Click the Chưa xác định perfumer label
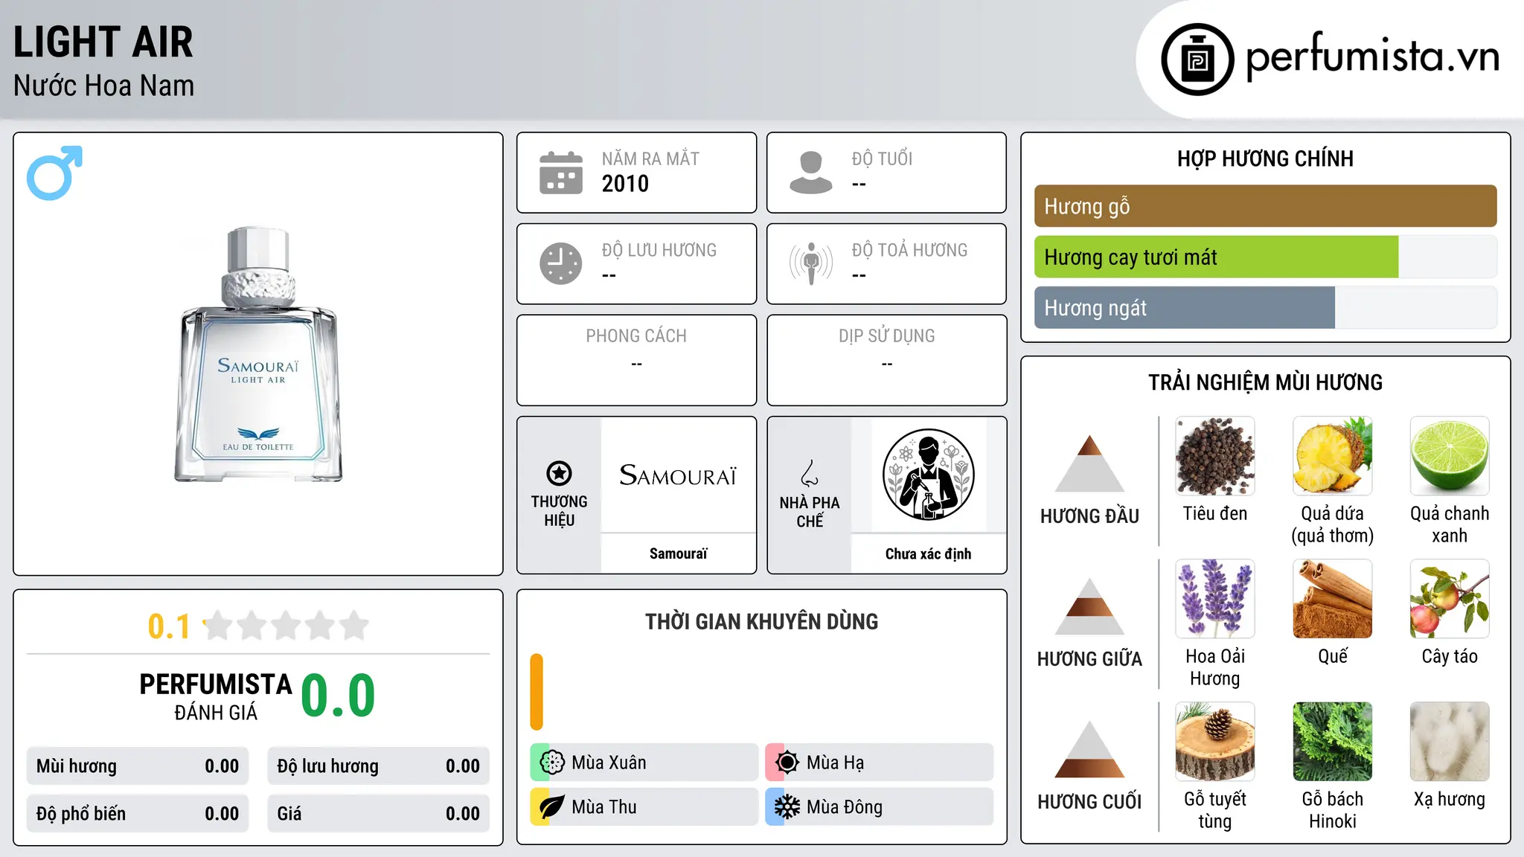Image resolution: width=1524 pixels, height=857 pixels. (928, 553)
